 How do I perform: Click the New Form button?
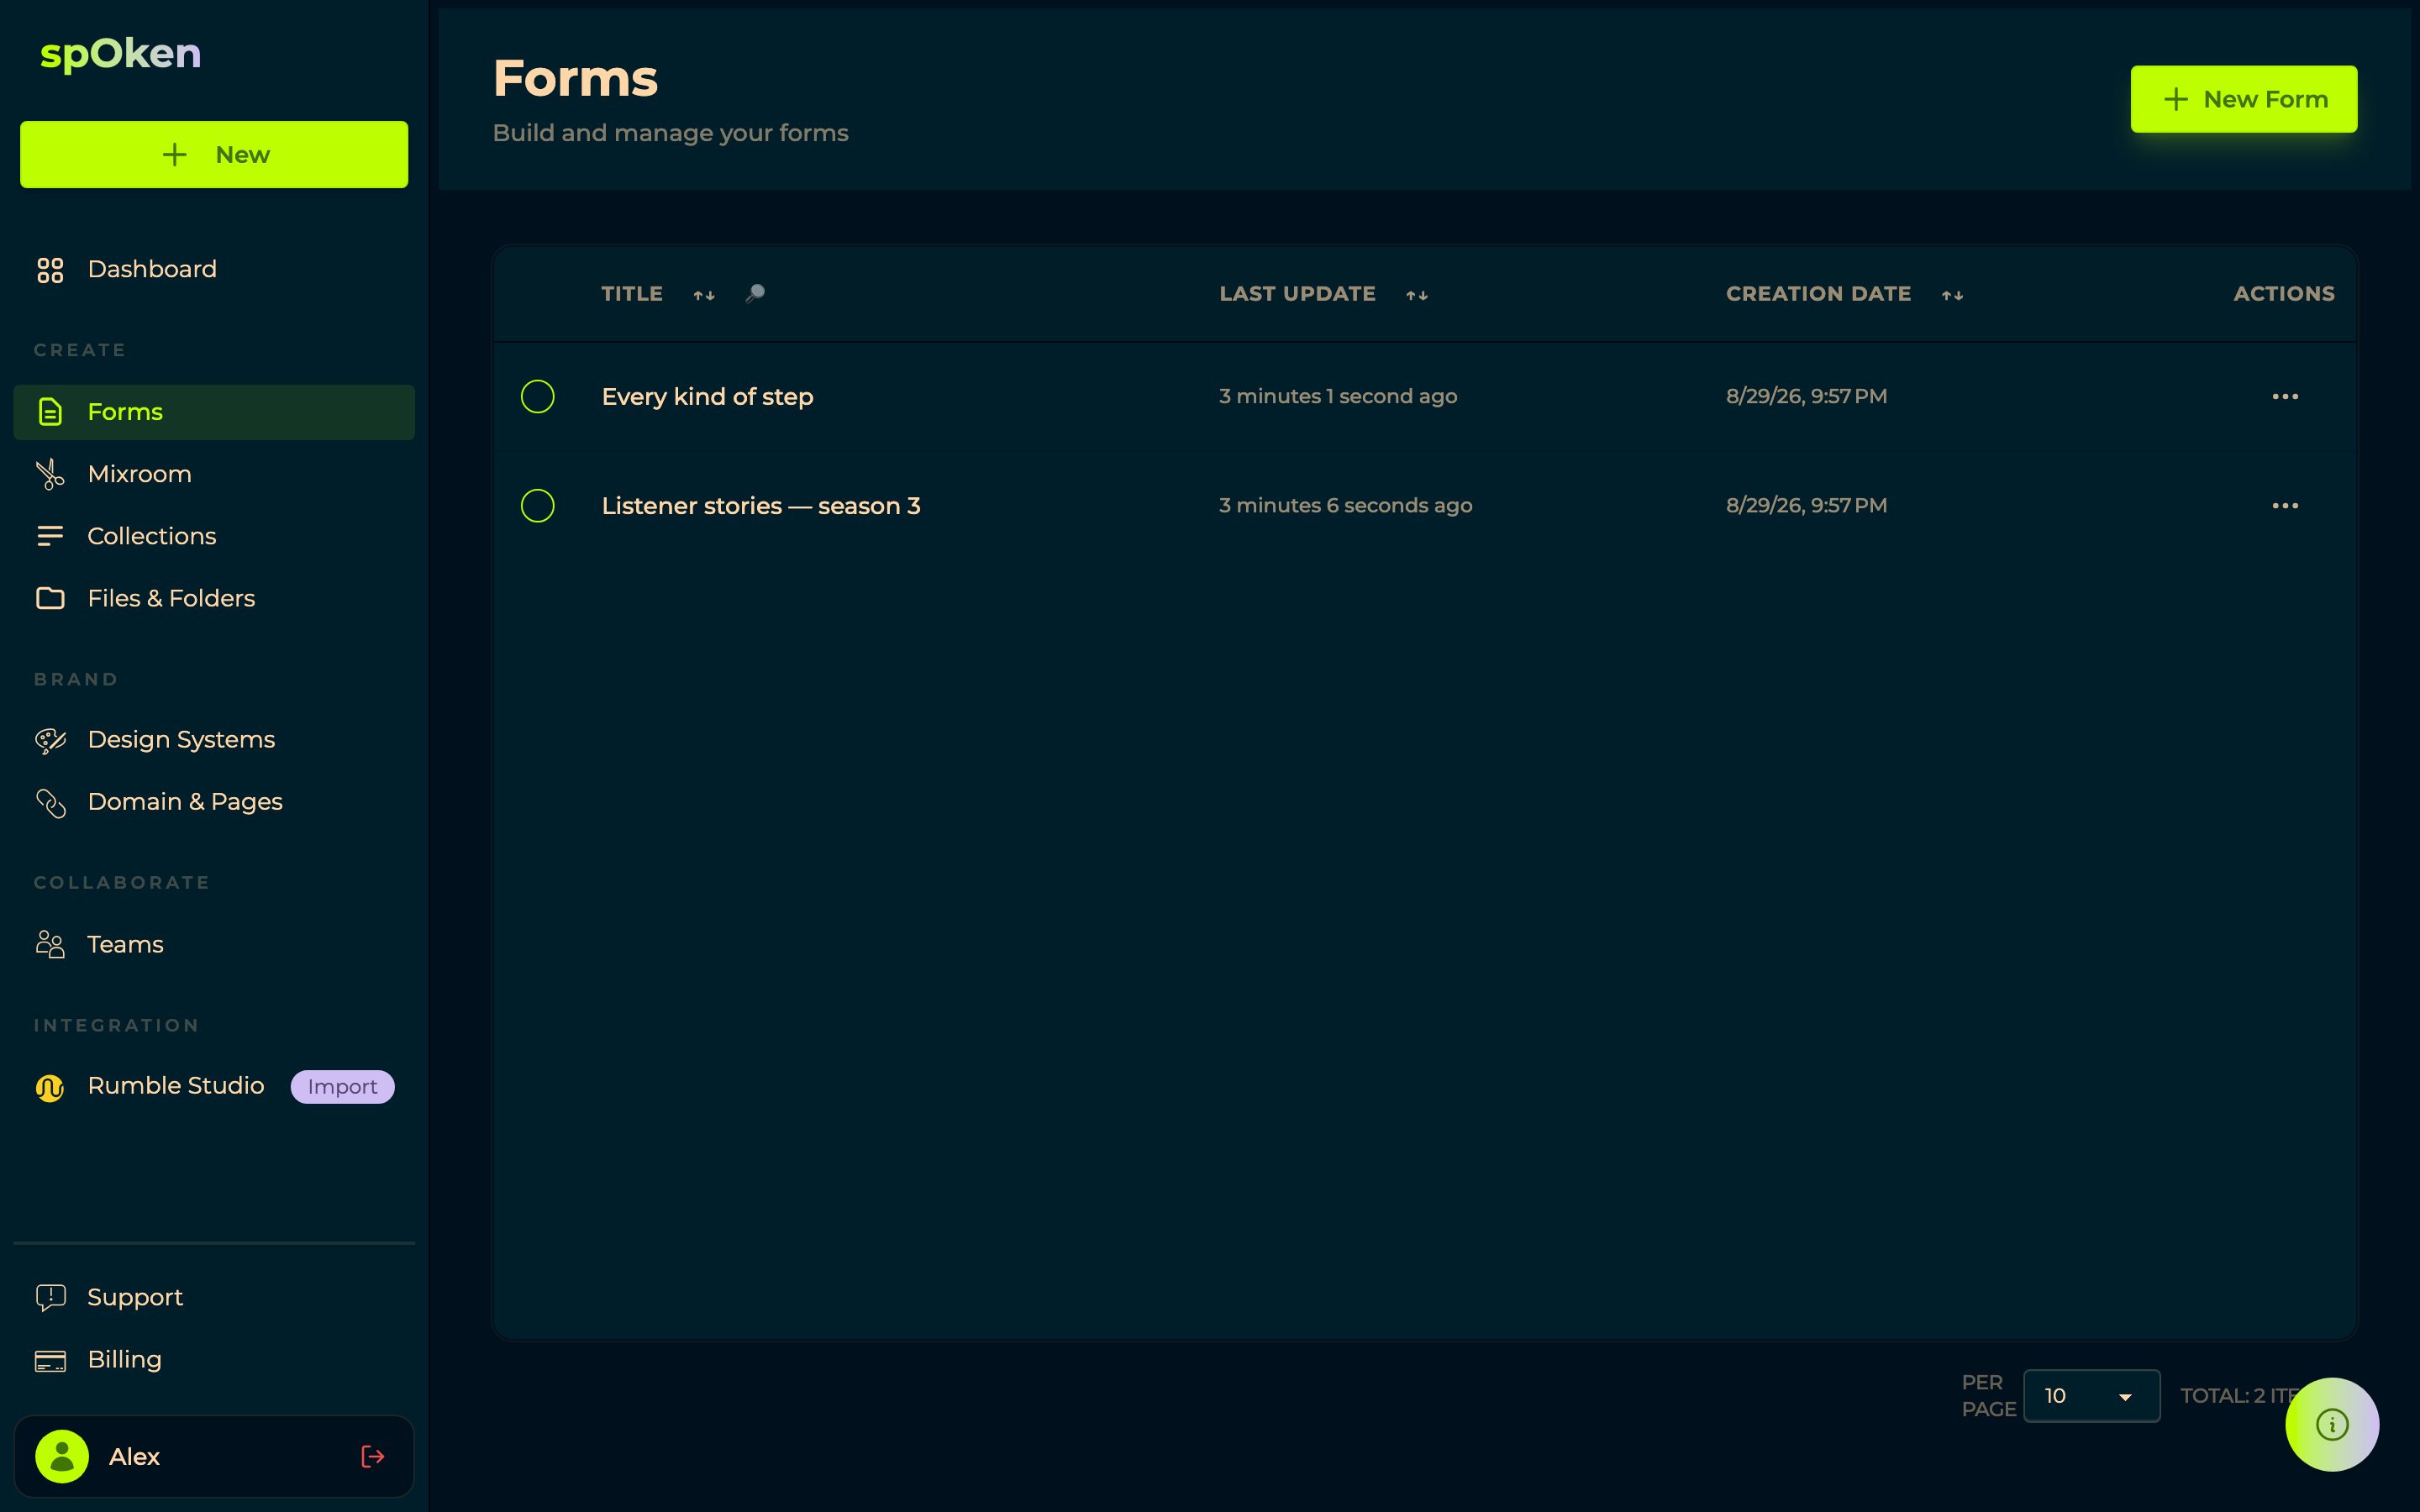(2243, 99)
